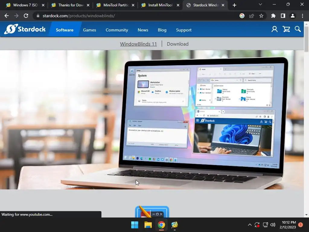The height and width of the screenshot is (232, 309).
Task: Open the shopping cart icon
Action: (x=286, y=29)
